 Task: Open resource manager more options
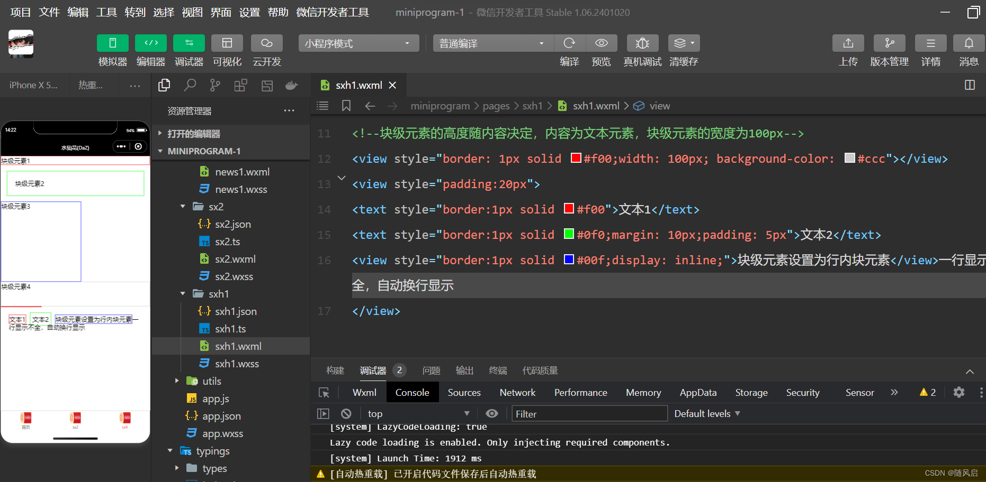click(289, 111)
